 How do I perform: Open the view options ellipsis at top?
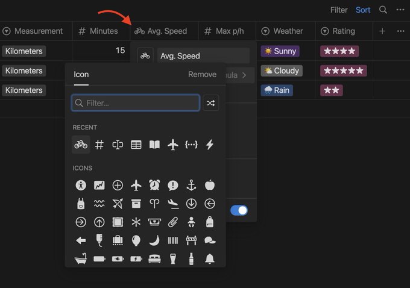400,10
